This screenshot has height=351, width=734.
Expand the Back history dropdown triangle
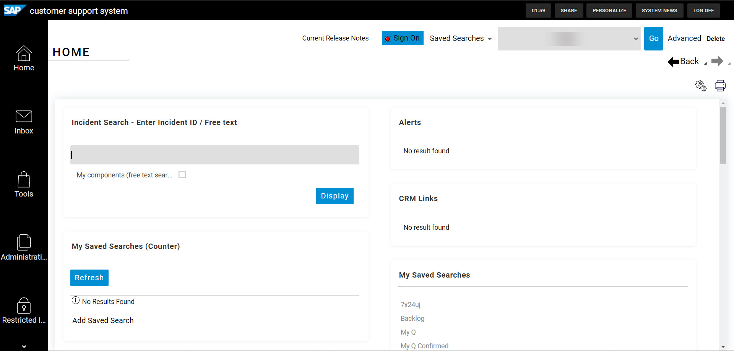(705, 64)
